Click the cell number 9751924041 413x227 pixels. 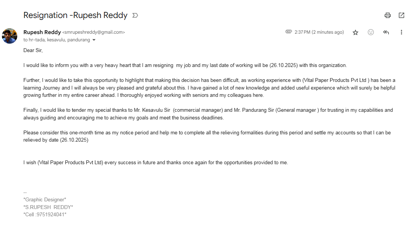tap(45, 214)
